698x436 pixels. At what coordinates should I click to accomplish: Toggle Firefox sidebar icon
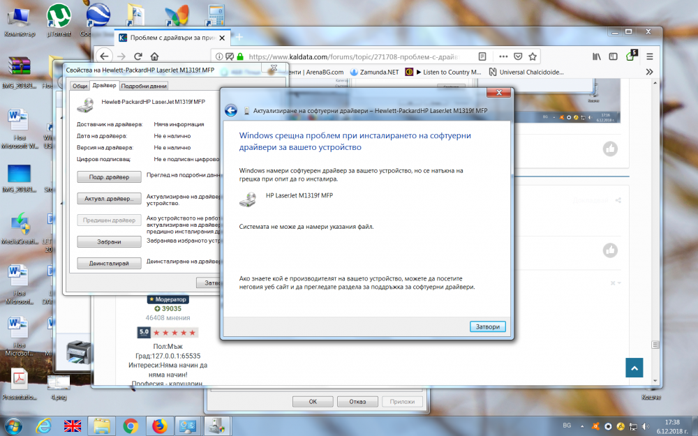coord(613,57)
